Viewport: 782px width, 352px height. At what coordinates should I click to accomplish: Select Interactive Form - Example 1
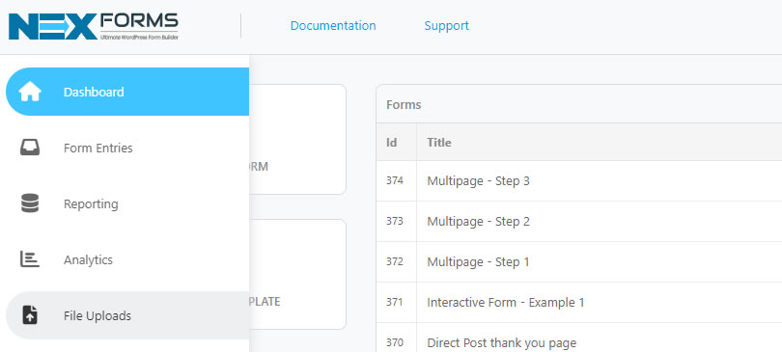[x=506, y=302]
